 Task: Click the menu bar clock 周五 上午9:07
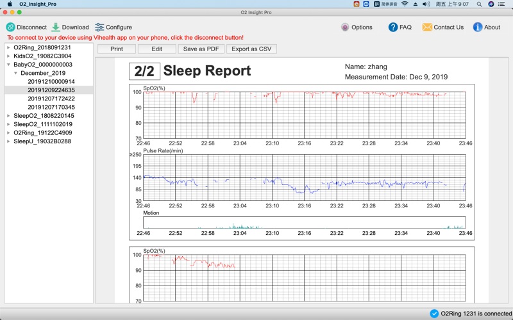click(452, 4)
